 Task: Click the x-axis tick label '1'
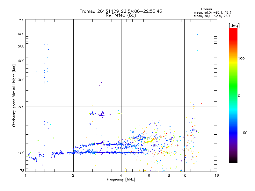click(25, 175)
